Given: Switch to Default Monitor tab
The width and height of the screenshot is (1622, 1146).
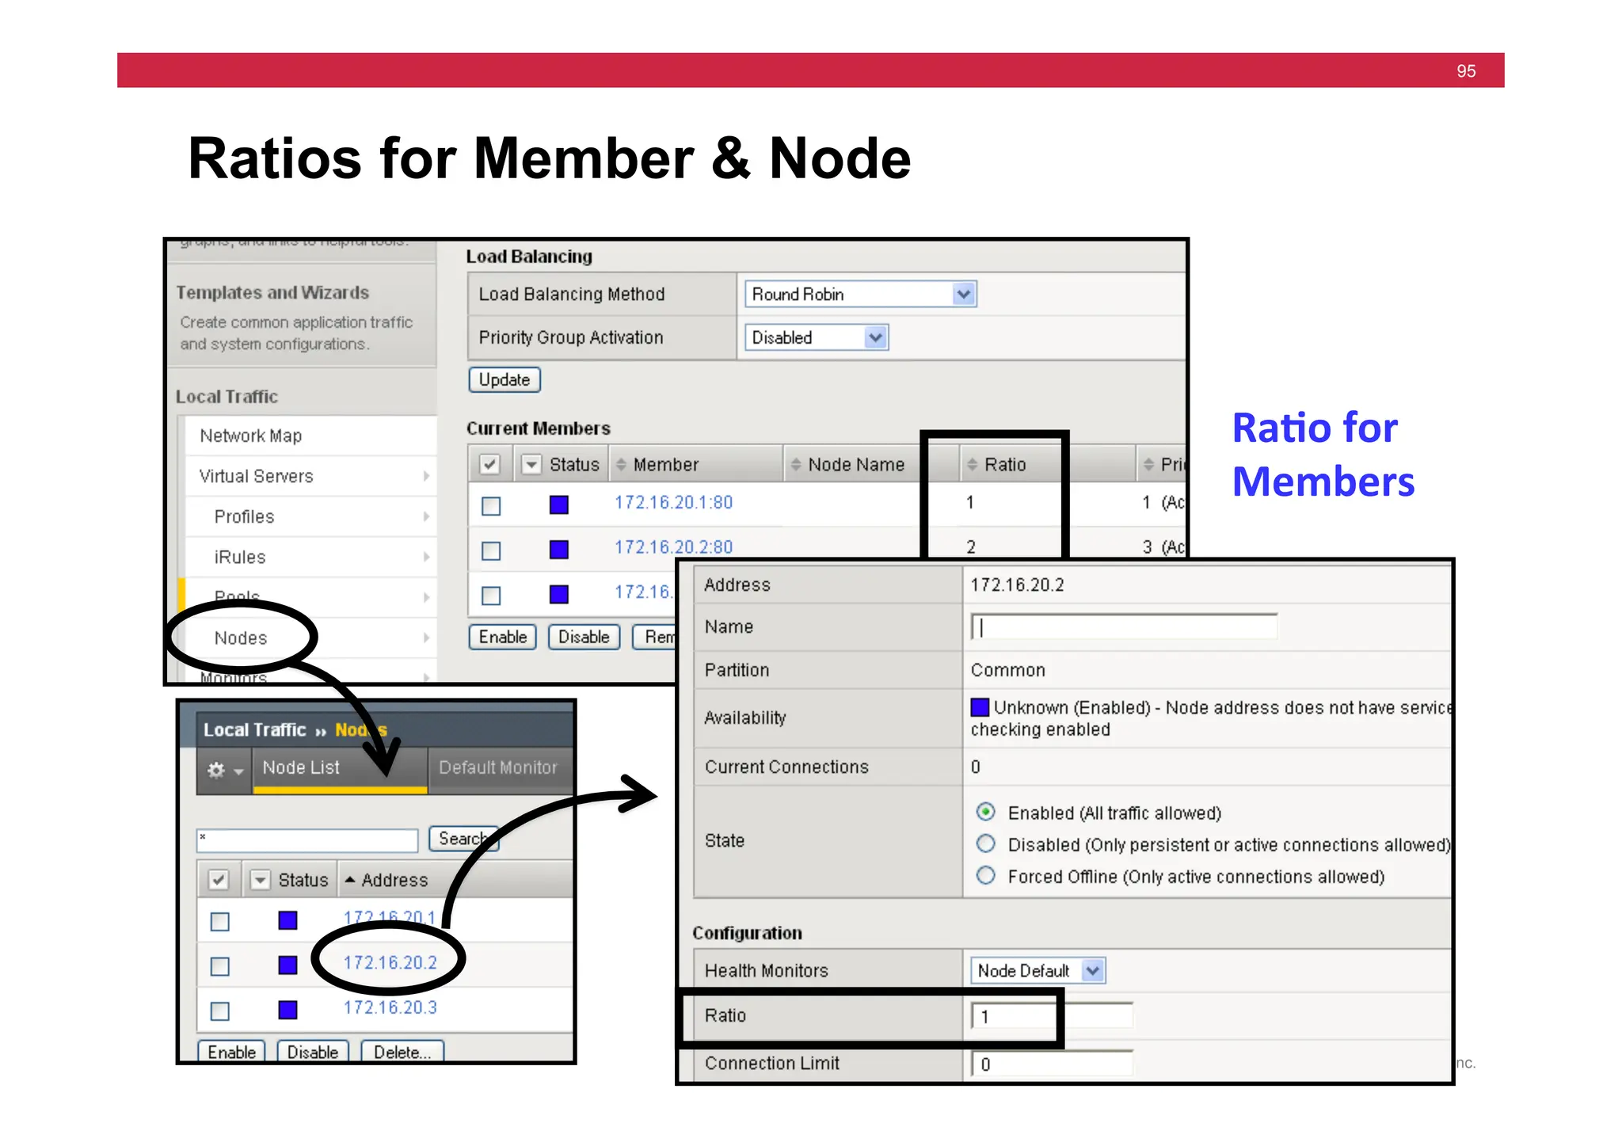Looking at the screenshot, I should 498,767.
